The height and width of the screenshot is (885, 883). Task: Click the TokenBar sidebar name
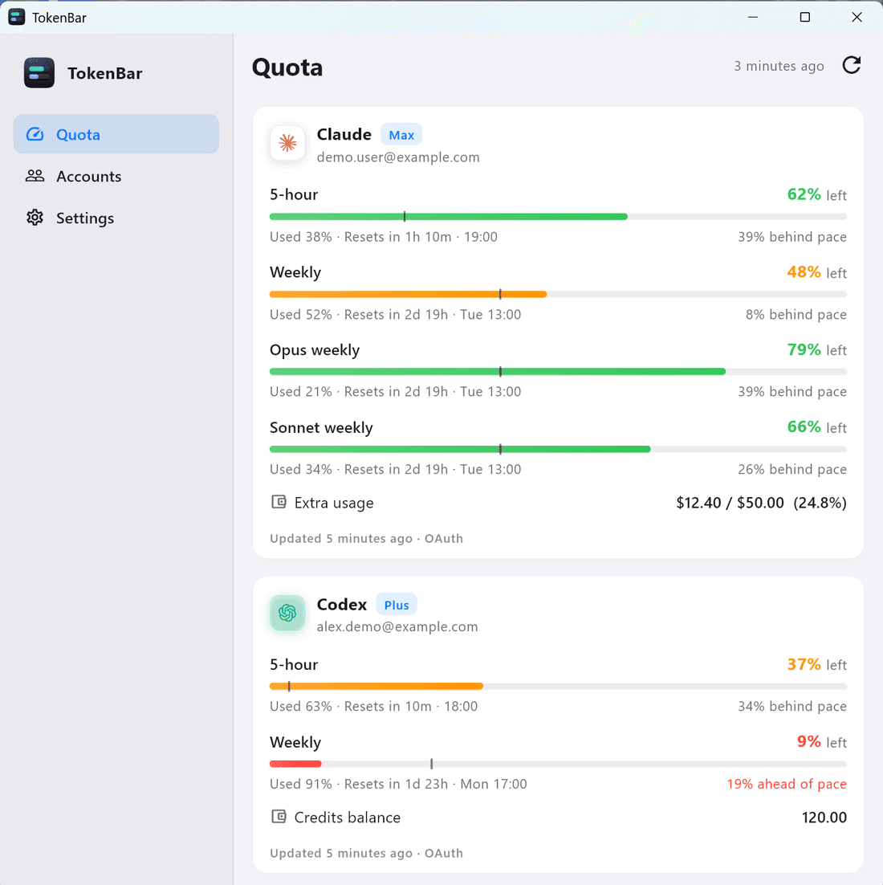[105, 73]
